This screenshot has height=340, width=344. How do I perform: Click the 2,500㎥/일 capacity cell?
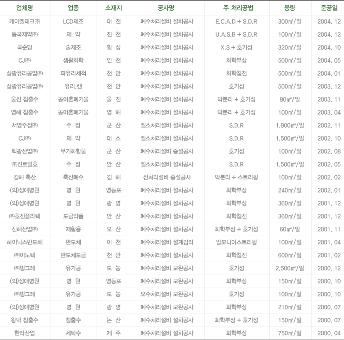click(x=290, y=268)
